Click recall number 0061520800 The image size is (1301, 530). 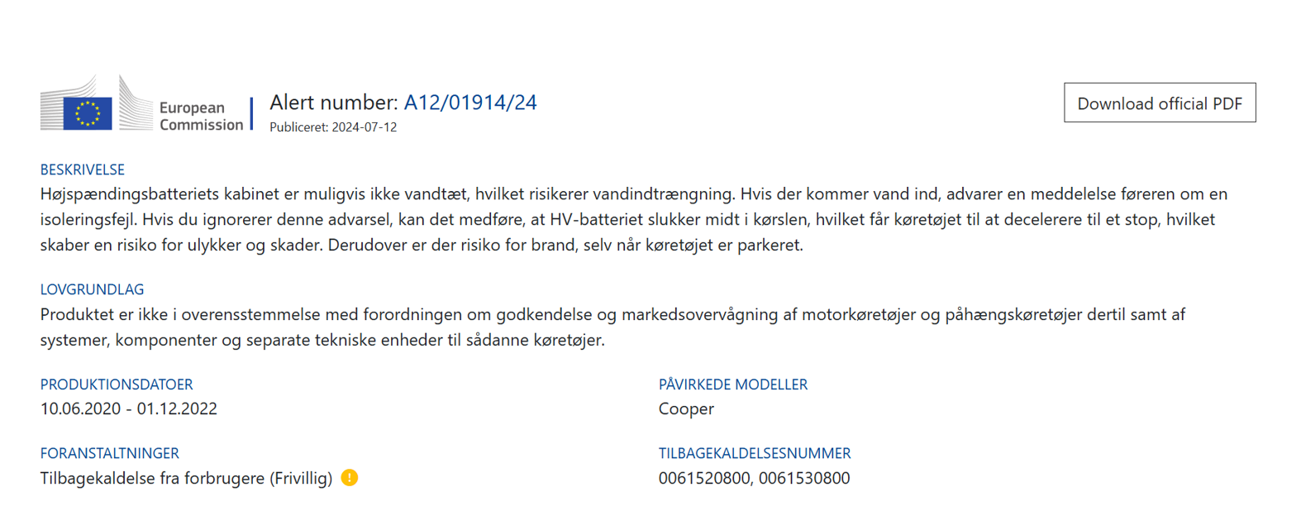coord(703,478)
